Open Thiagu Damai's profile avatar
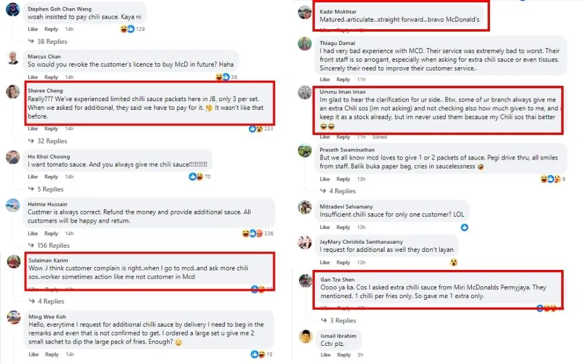The image size is (584, 364). pos(305,44)
